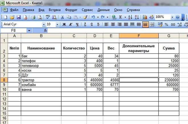Click the increase decimal icon

pos(179,24)
